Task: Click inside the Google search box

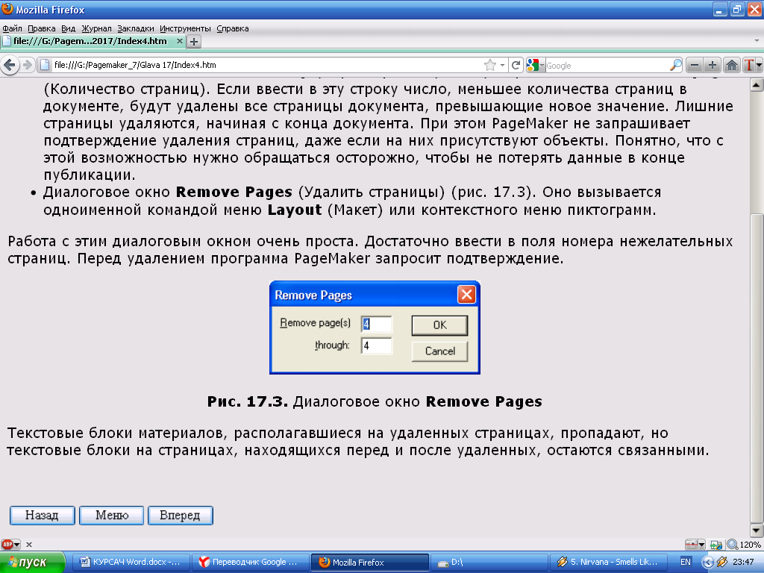Action: click(x=607, y=66)
